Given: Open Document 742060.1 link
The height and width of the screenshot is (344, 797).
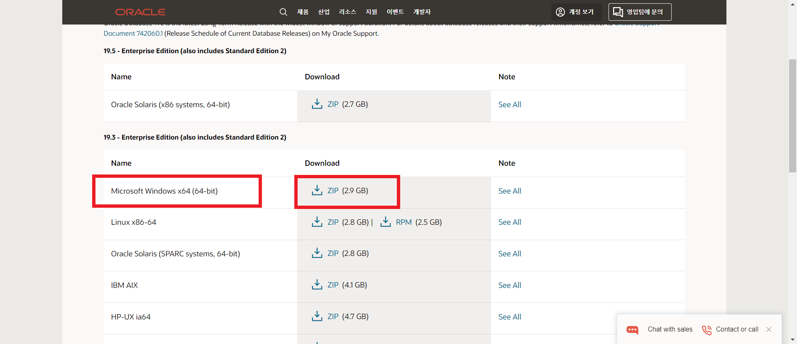Looking at the screenshot, I should [x=133, y=33].
